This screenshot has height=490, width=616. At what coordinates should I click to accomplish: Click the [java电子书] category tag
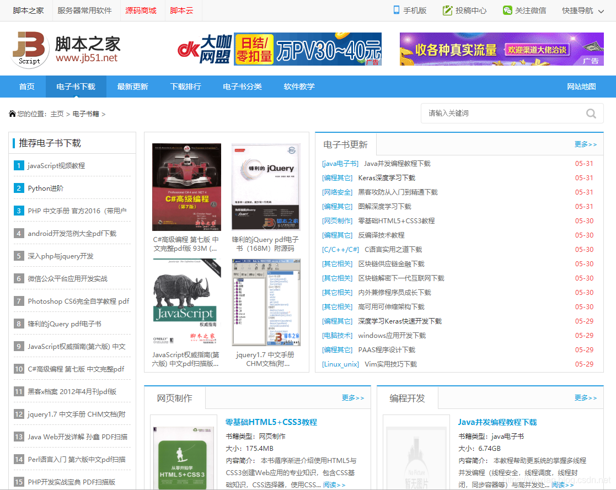(x=340, y=163)
